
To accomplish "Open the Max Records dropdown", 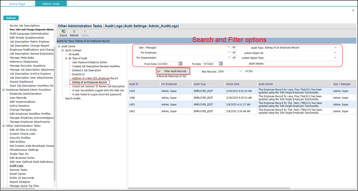I will click(x=240, y=71).
